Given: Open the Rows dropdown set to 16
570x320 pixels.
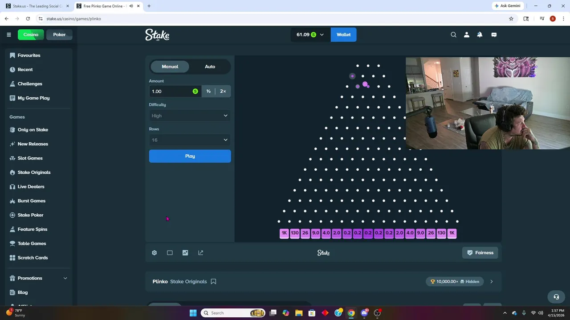Looking at the screenshot, I should 190,140.
